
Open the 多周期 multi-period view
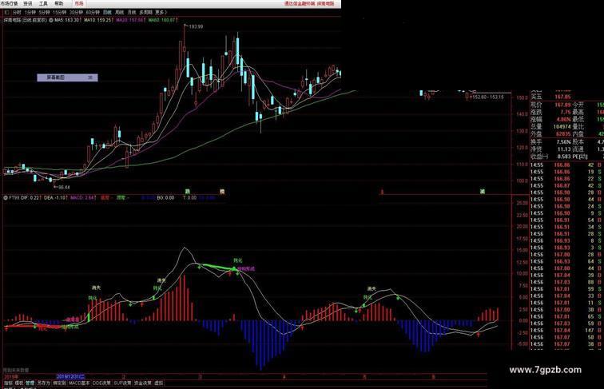pos(145,12)
